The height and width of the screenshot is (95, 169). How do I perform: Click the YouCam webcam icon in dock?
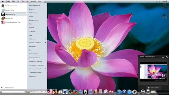pos(85,92)
